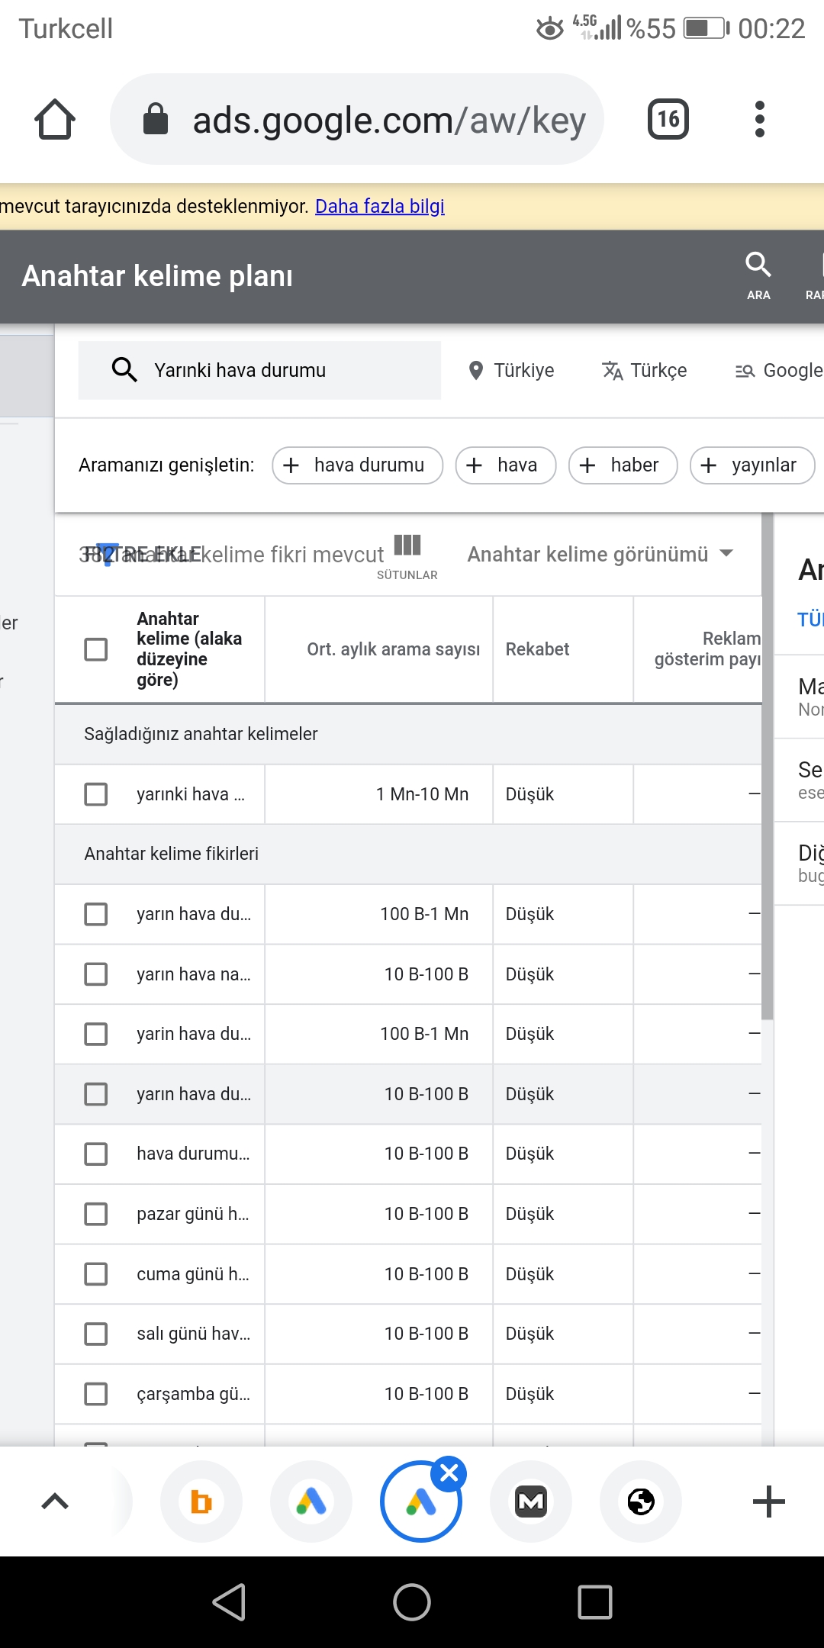Click the filter funnel icon
This screenshot has height=1648, width=824.
click(108, 554)
